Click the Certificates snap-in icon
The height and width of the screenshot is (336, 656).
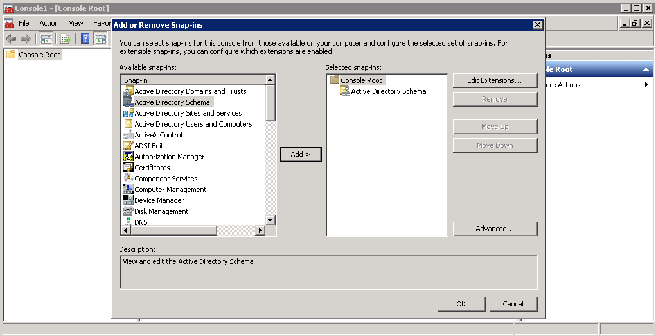pyautogui.click(x=128, y=168)
